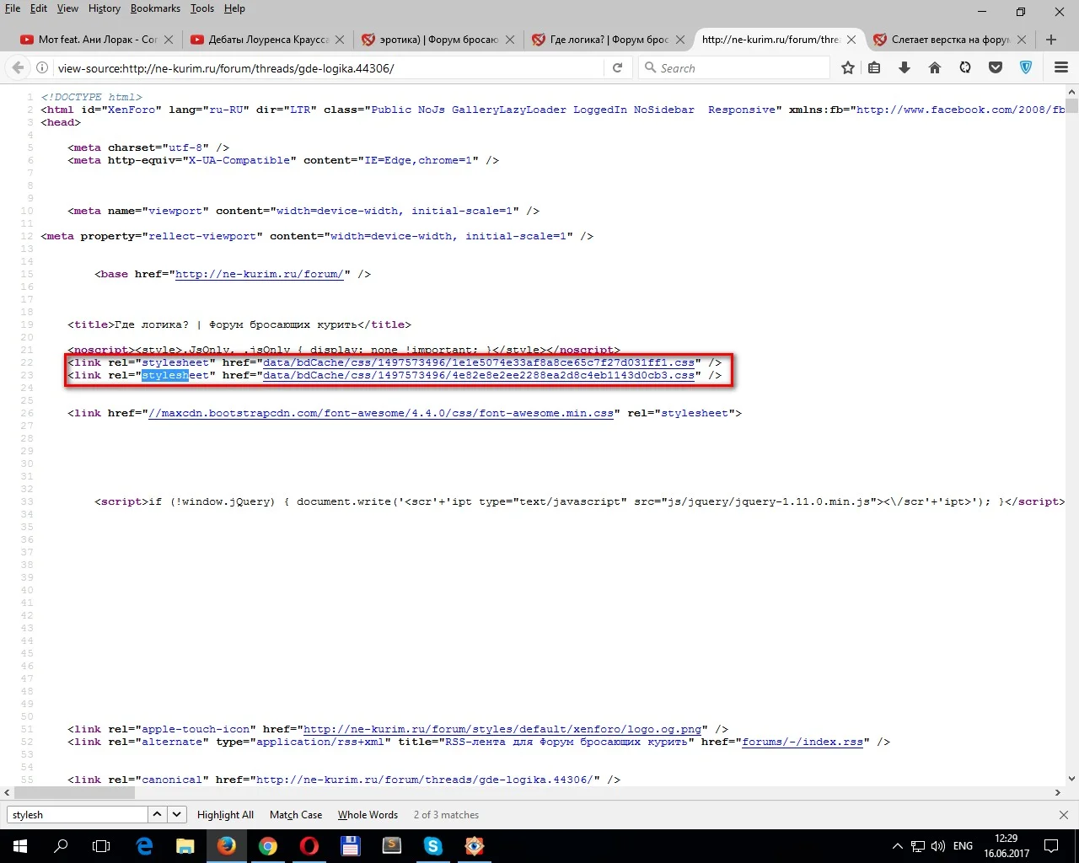Click the sync icon in toolbar
Image resolution: width=1079 pixels, height=863 pixels.
pyautogui.click(x=965, y=67)
